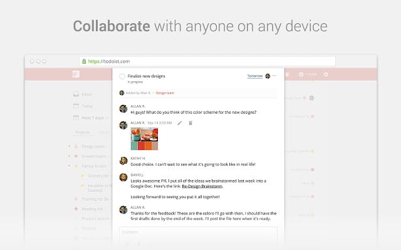
Task: Click the 'in_progress' label under the task title
Action: click(135, 82)
